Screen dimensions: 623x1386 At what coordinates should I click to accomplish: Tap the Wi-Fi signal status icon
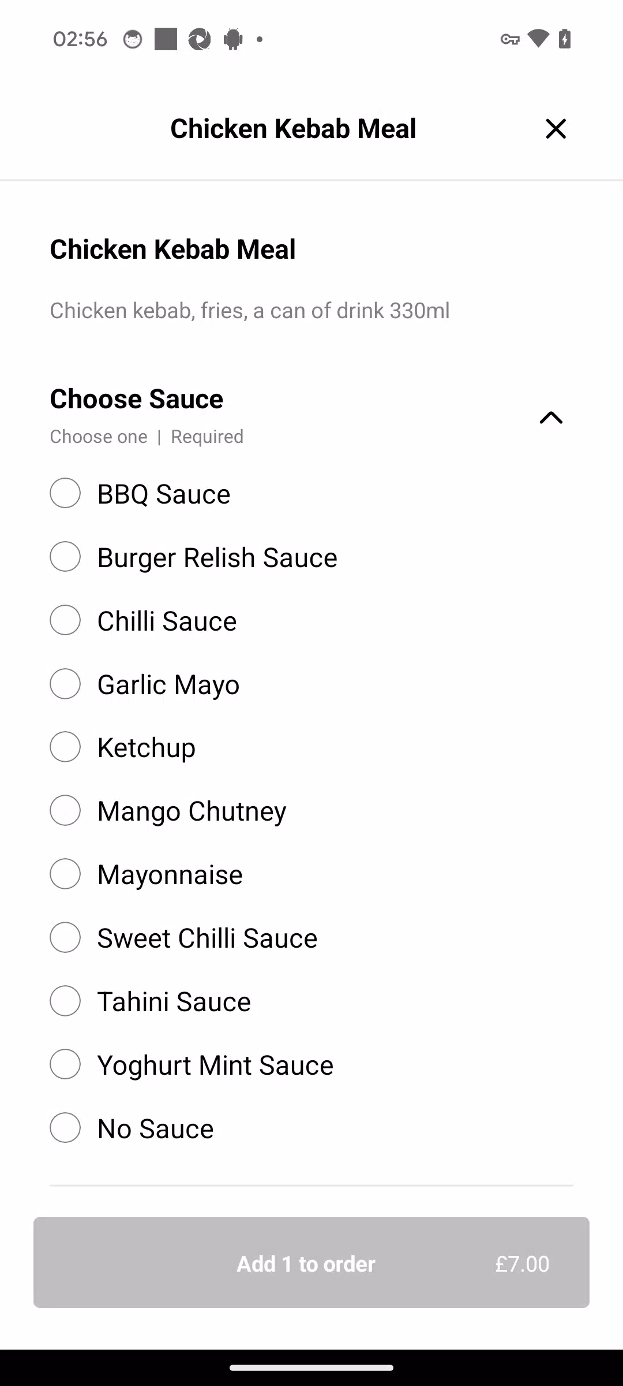(538, 39)
